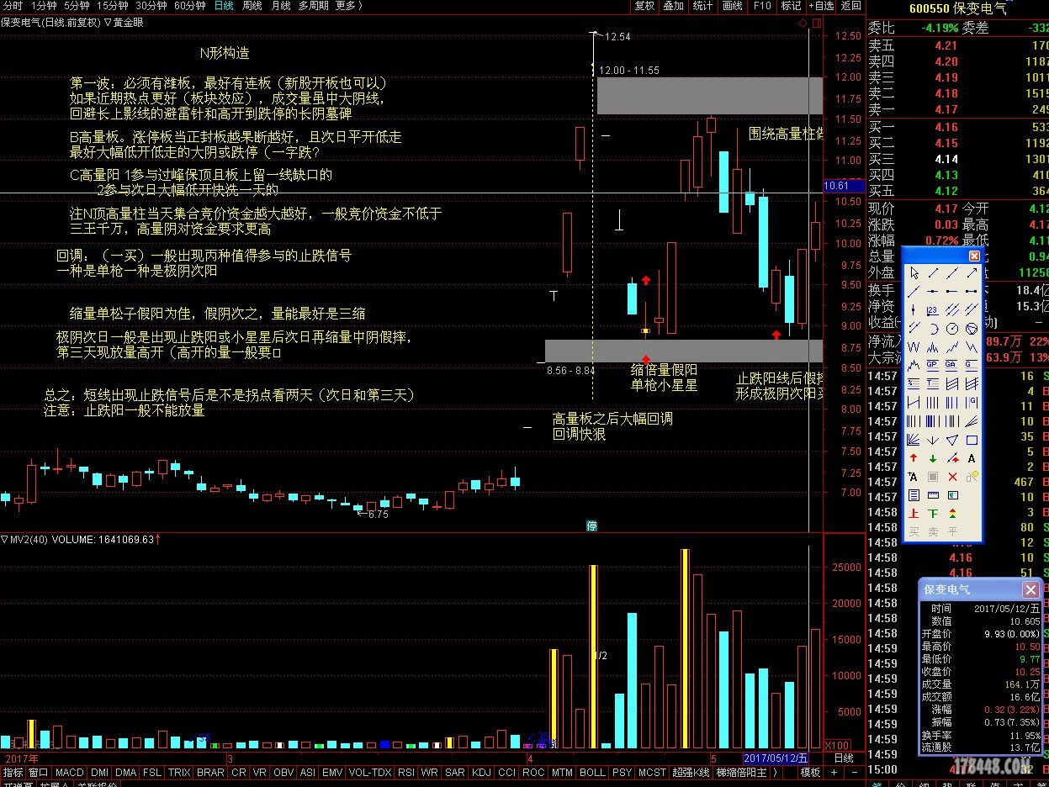Select the rectangle drawing tool
The width and height of the screenshot is (1049, 787).
coord(972,440)
